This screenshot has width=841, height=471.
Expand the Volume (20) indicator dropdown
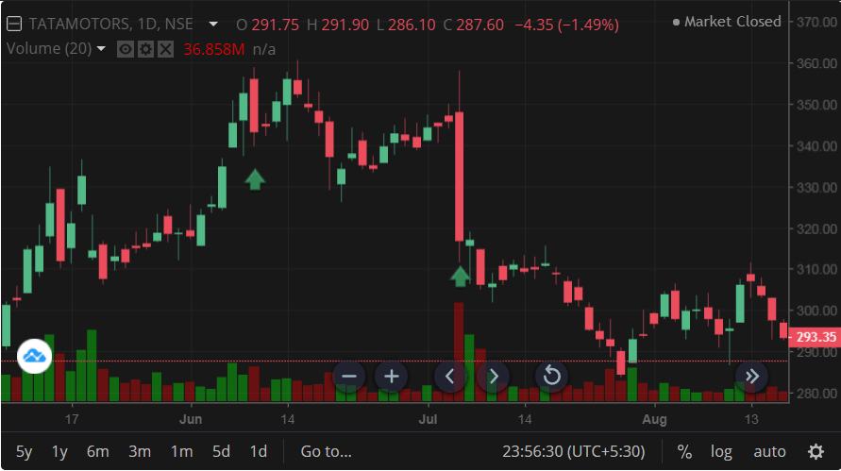click(x=102, y=49)
